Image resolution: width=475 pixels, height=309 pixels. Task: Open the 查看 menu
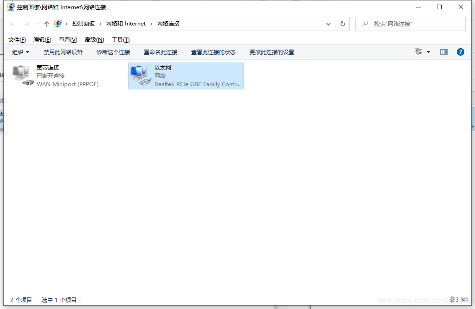[x=67, y=39]
